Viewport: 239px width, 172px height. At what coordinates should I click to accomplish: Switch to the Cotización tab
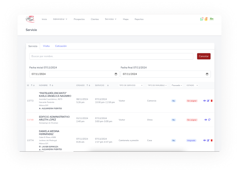[x=61, y=46]
